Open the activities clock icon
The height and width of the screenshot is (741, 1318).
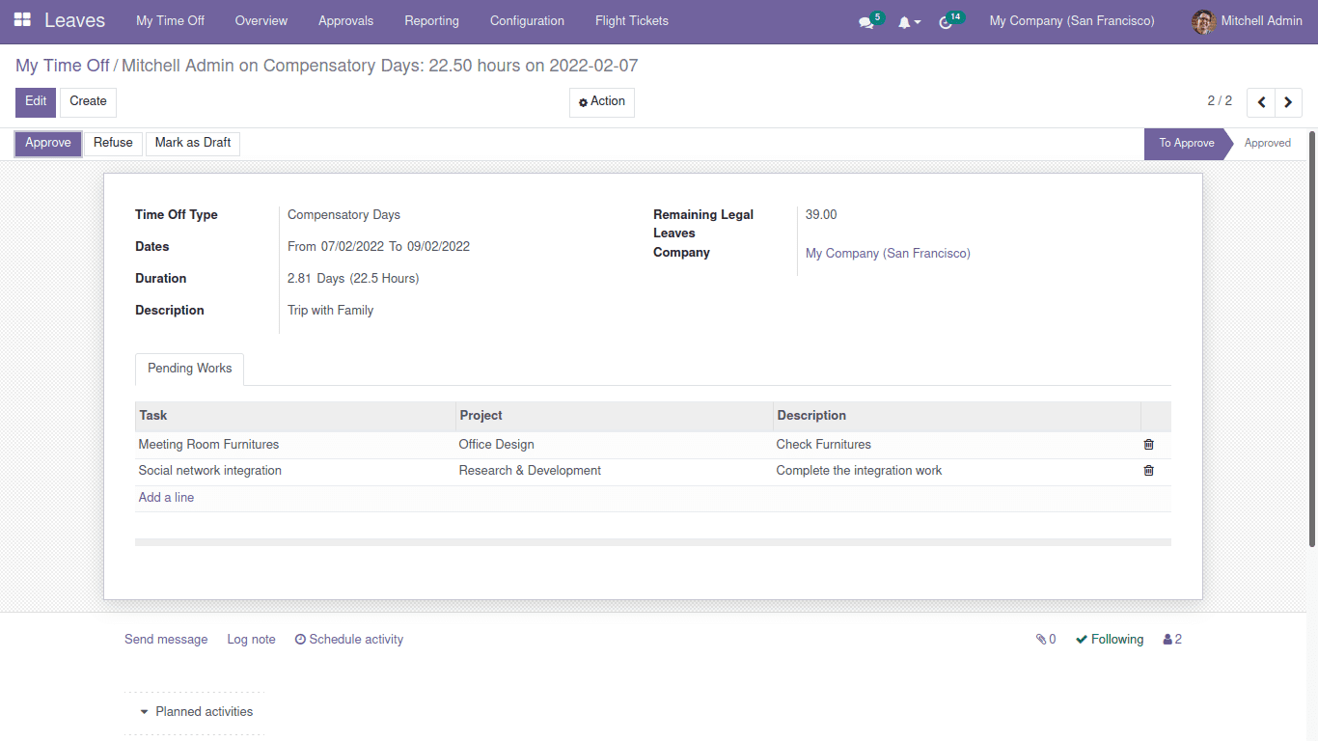pos(946,20)
